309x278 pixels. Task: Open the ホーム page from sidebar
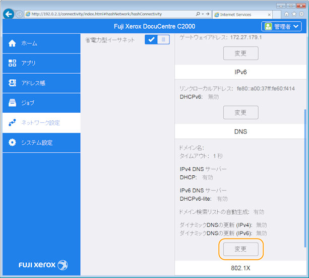(x=40, y=43)
